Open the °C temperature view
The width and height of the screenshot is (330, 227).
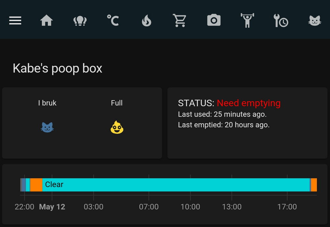[113, 20]
